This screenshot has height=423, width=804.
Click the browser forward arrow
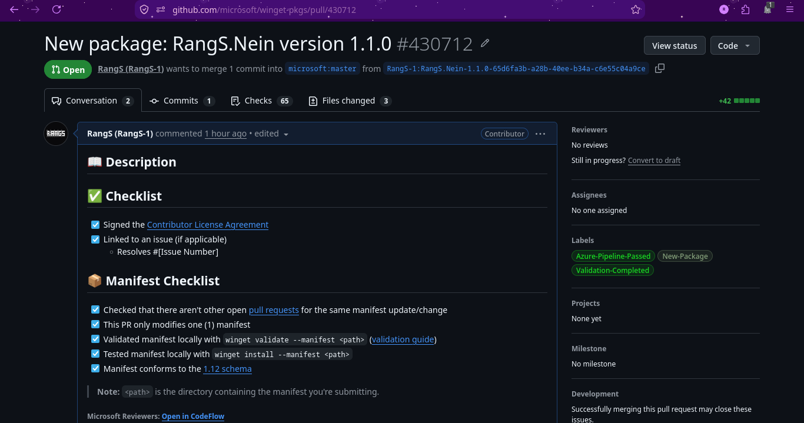tap(35, 9)
